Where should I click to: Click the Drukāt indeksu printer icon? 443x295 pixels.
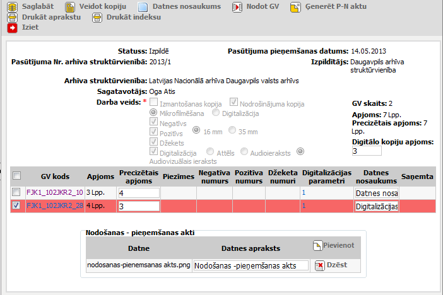point(97,18)
